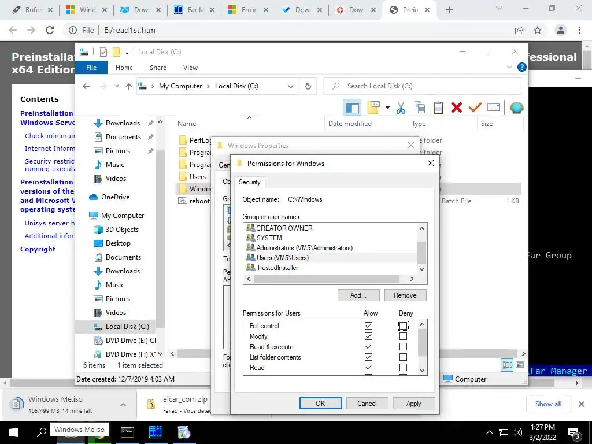Click the group names horizontal scrollbar
The width and height of the screenshot is (592, 444).
coord(326,279)
